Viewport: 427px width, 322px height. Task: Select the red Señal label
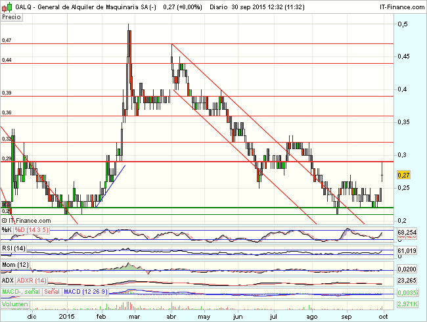(52, 292)
